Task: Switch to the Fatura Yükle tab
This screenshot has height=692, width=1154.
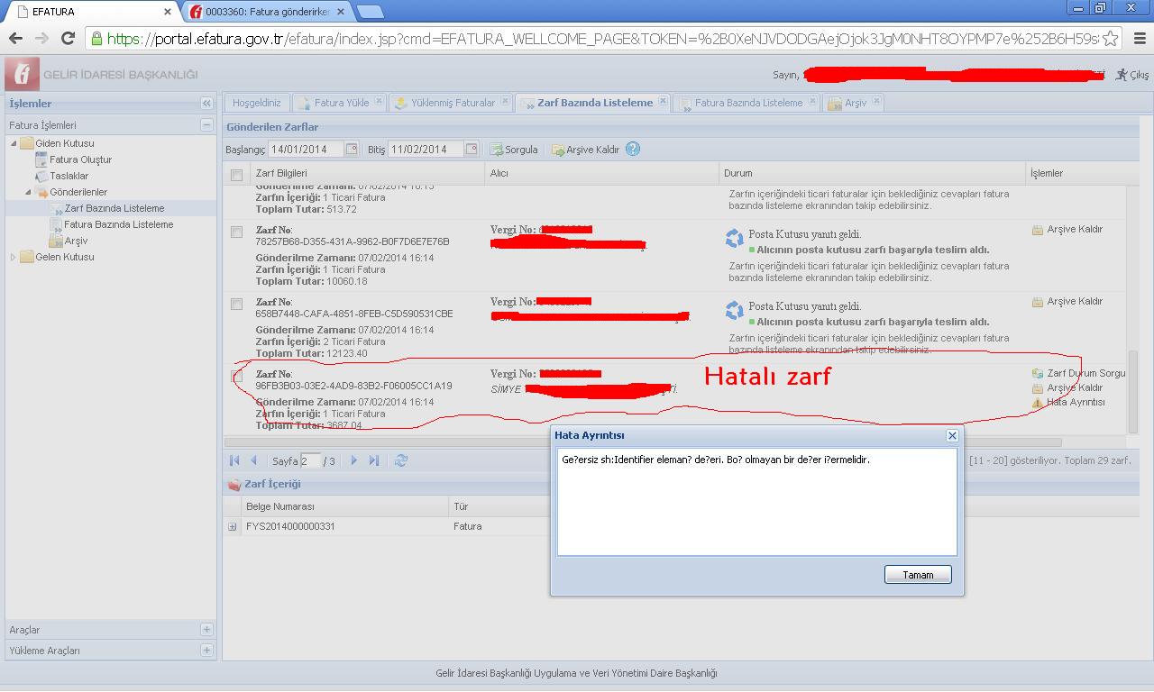Action: 341,103
